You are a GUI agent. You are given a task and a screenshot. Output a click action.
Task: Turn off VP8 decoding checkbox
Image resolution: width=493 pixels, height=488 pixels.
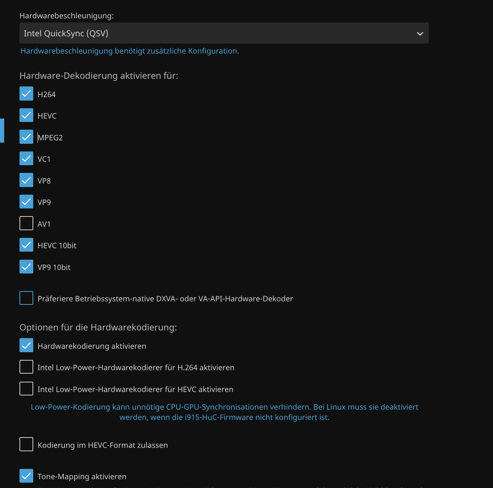tap(26, 181)
